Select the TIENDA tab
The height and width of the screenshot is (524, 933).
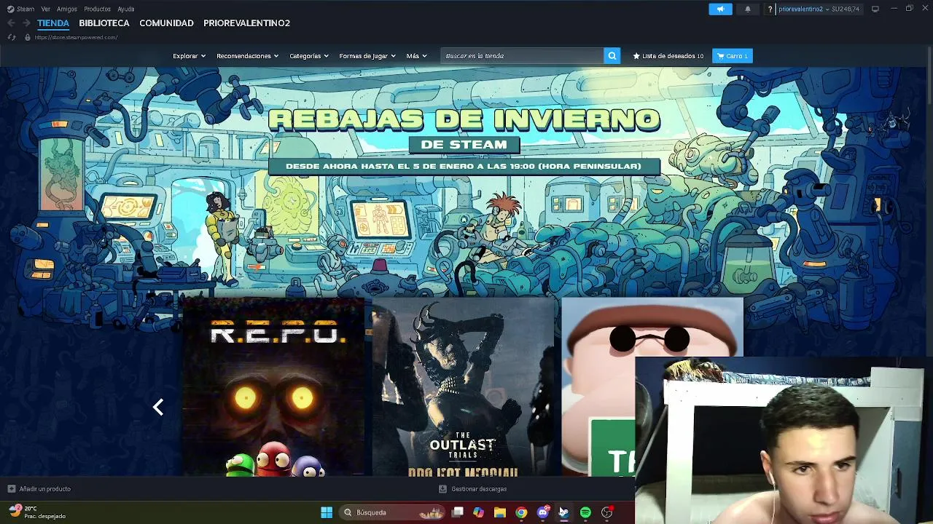click(53, 23)
